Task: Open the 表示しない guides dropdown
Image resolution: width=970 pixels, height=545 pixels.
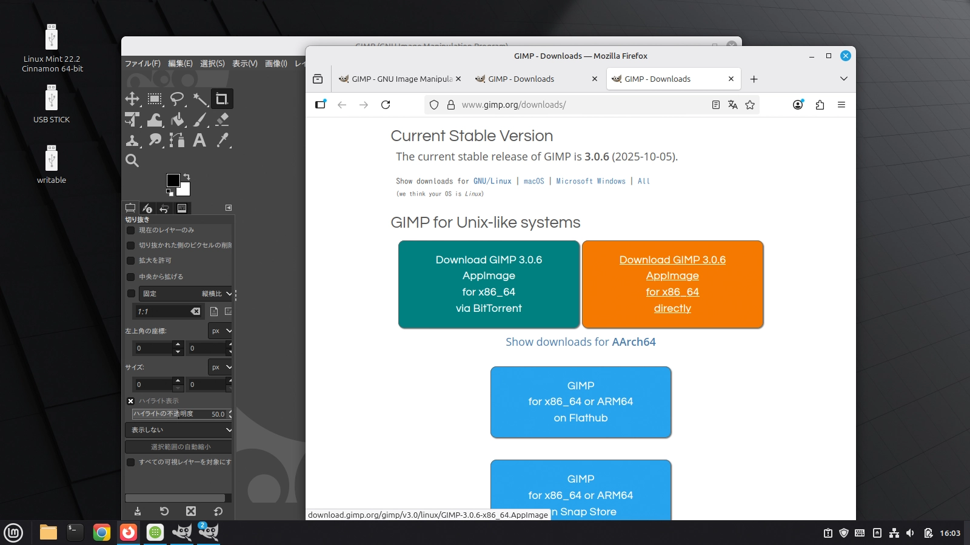Action: 179,430
